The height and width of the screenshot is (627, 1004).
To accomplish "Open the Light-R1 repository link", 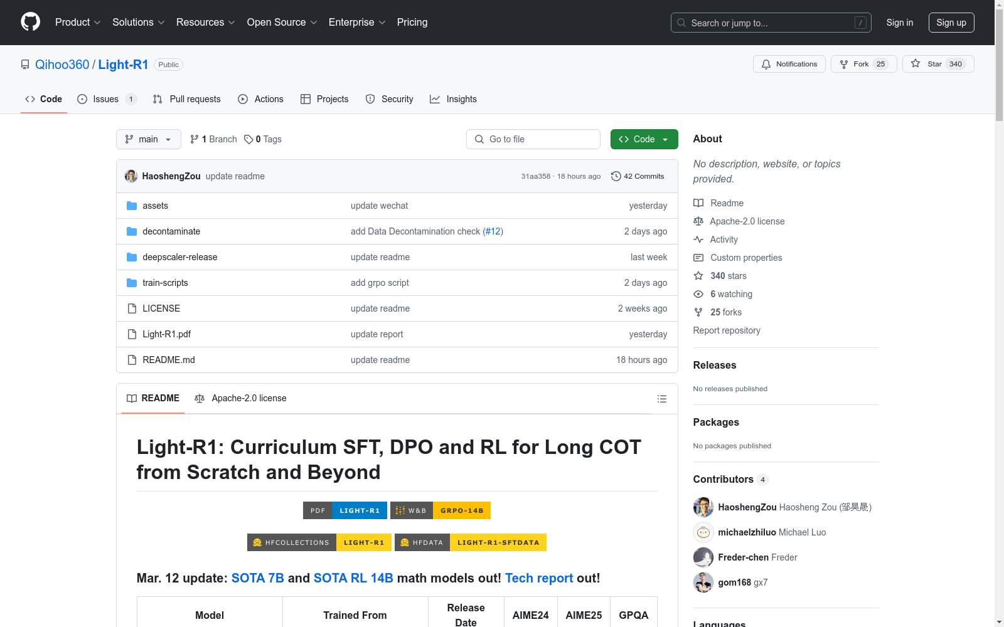I will coord(123,65).
